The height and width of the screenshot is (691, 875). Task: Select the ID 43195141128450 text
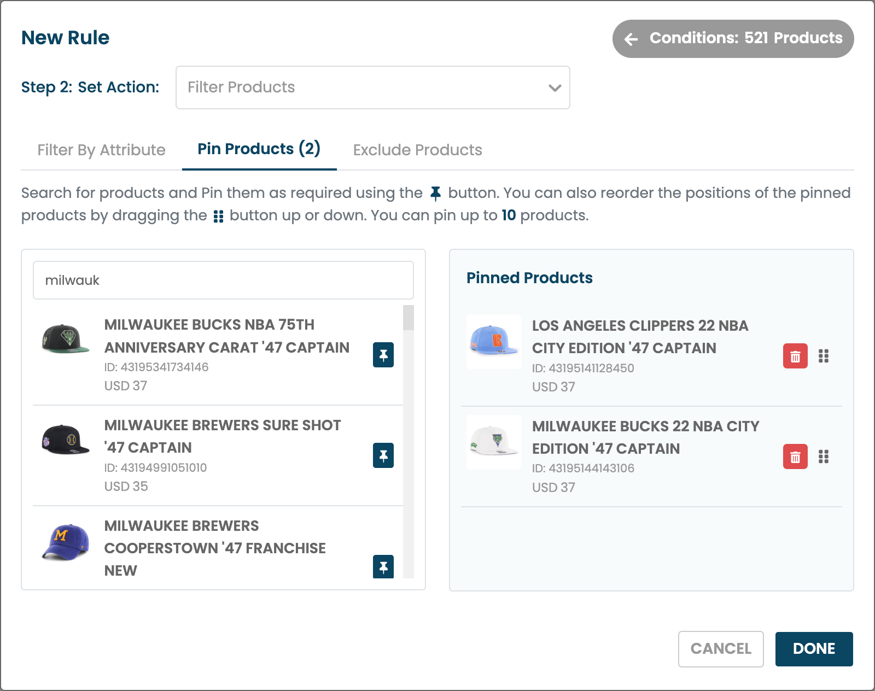click(583, 368)
